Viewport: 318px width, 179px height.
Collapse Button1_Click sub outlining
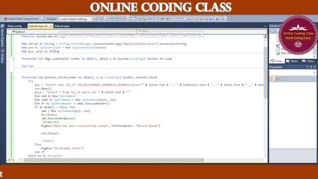click(x=13, y=78)
